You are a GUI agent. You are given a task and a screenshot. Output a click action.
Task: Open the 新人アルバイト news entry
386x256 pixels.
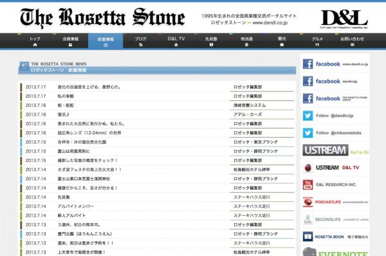[x=71, y=215]
